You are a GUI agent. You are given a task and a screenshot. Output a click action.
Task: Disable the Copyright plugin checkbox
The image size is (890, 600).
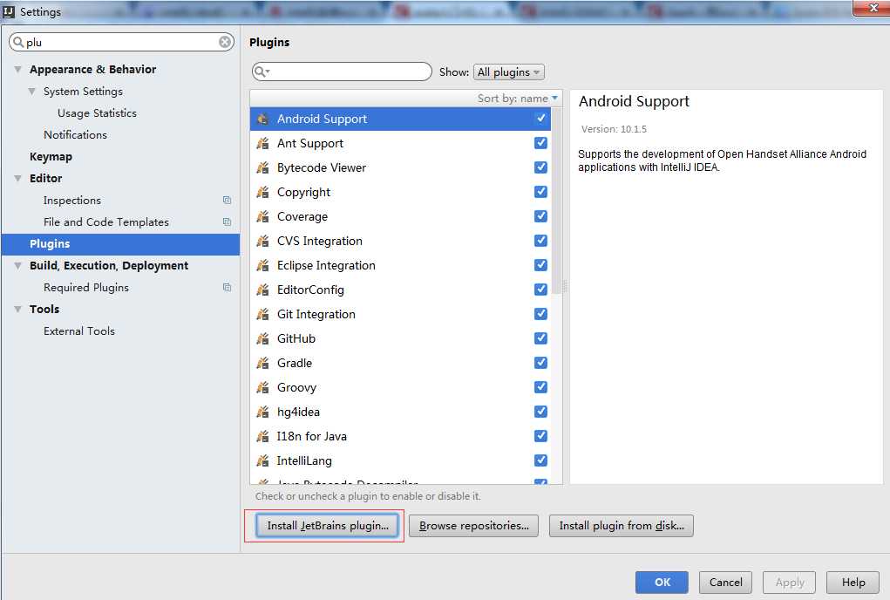541,191
